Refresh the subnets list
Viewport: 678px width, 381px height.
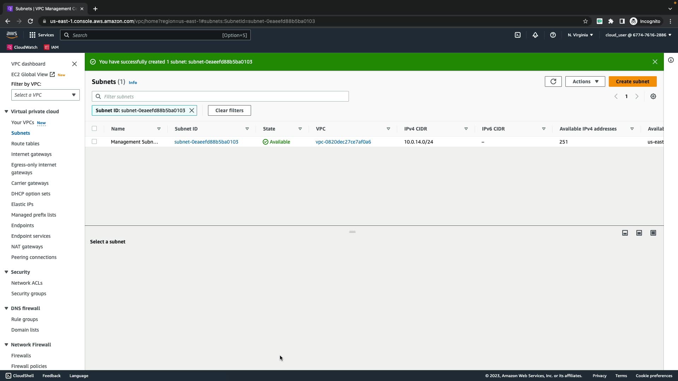(553, 81)
